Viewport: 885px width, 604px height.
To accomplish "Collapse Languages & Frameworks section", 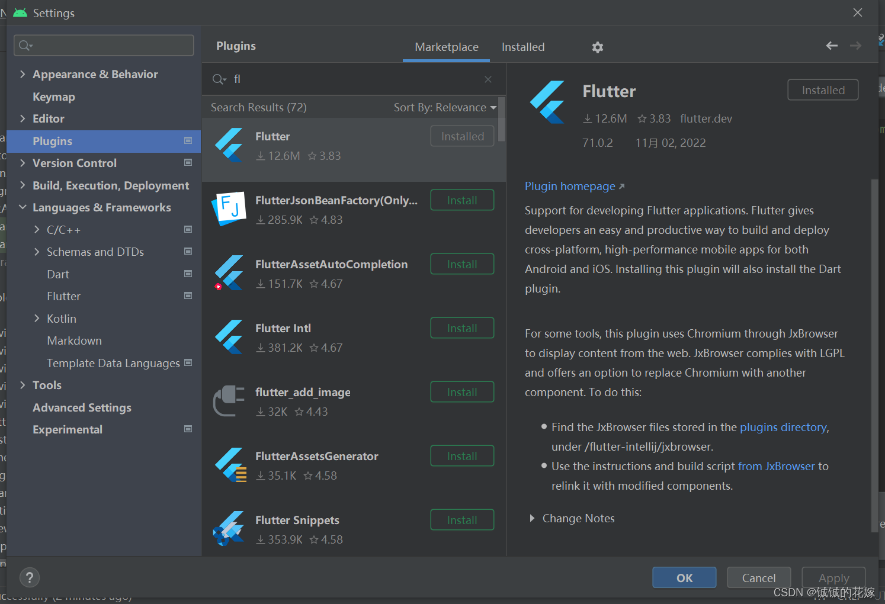I will [x=23, y=207].
